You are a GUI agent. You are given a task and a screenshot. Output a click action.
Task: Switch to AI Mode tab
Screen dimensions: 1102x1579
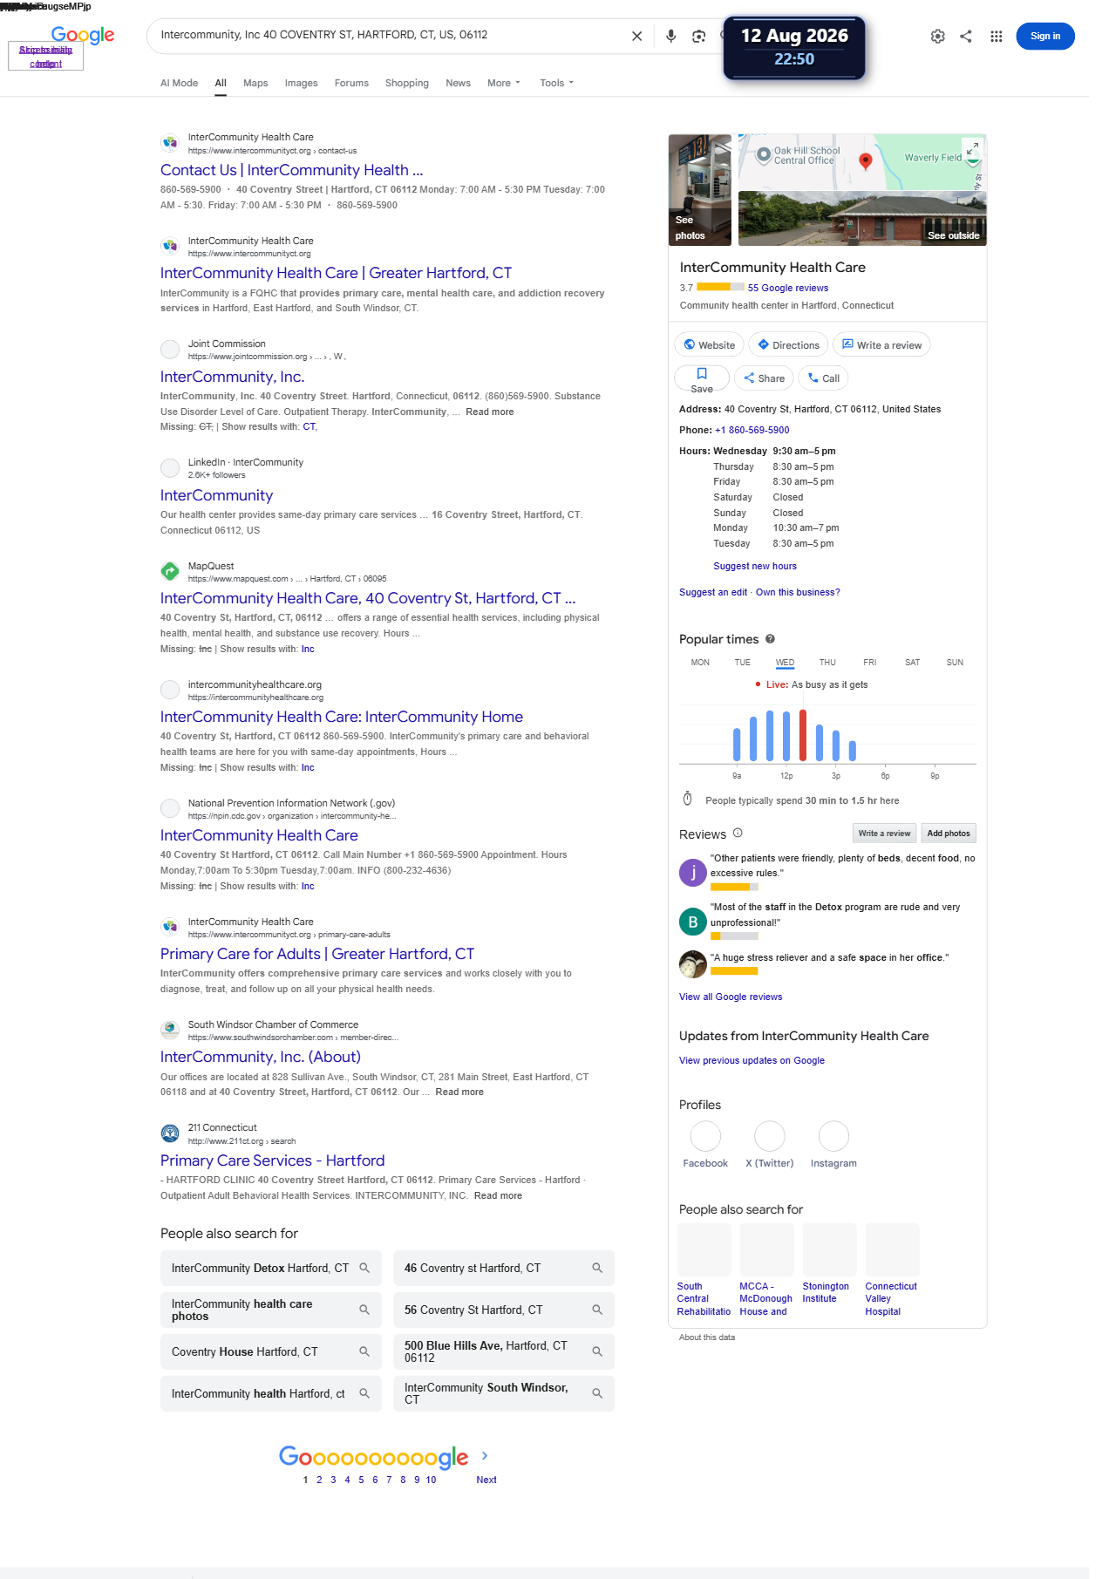[179, 83]
